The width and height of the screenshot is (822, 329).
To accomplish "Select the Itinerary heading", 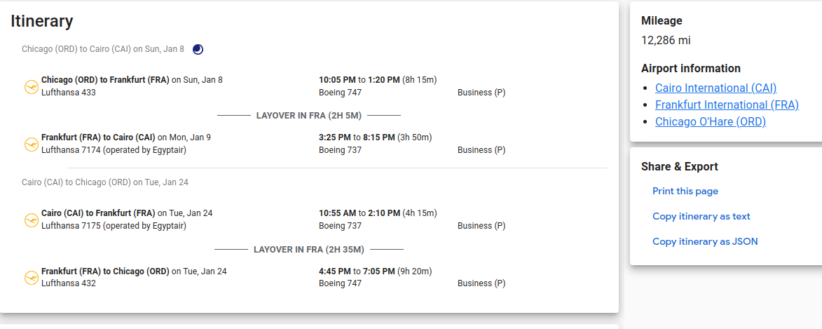I will pyautogui.click(x=42, y=21).
